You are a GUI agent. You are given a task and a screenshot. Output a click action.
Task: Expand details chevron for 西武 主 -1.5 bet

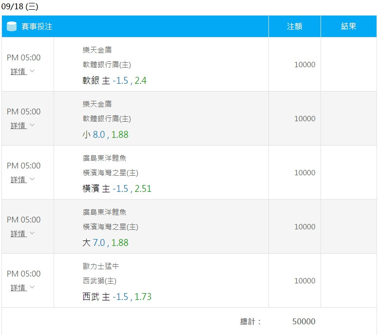pos(32,287)
